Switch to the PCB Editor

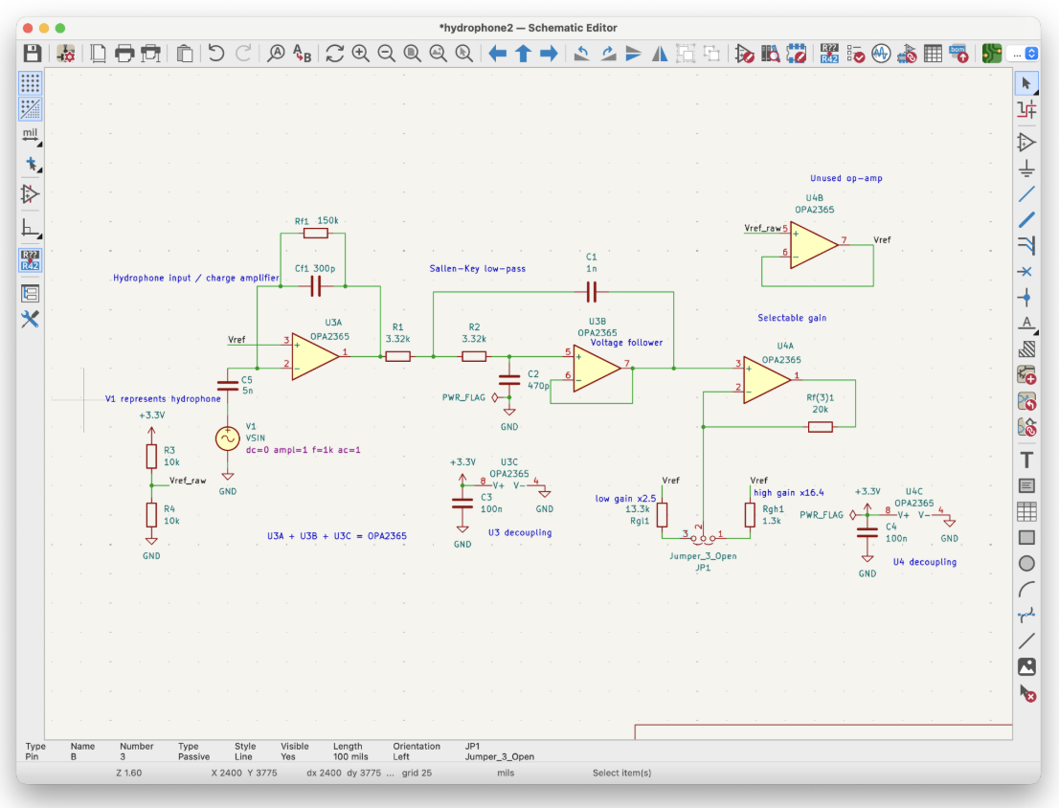(x=991, y=54)
